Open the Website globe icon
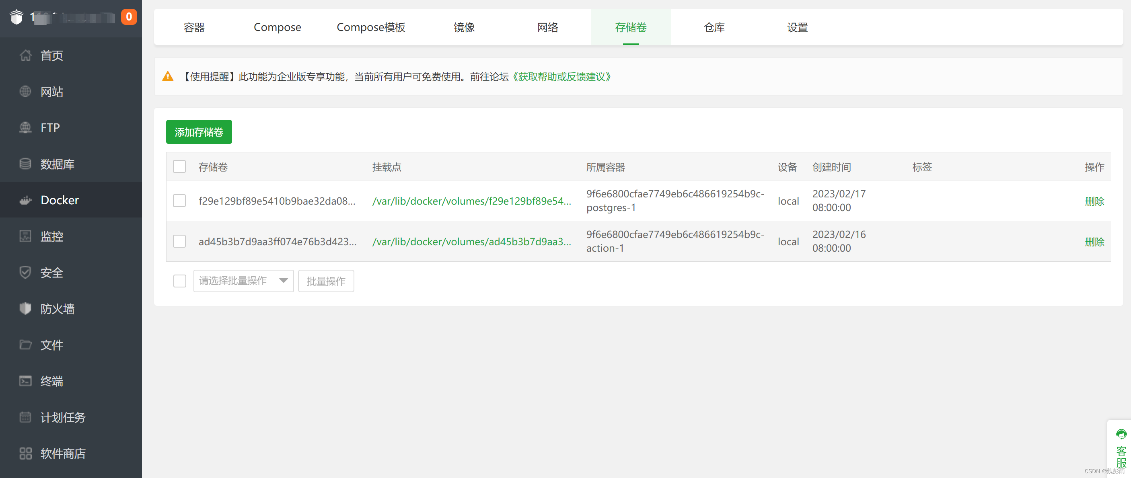The image size is (1131, 478). tap(25, 91)
